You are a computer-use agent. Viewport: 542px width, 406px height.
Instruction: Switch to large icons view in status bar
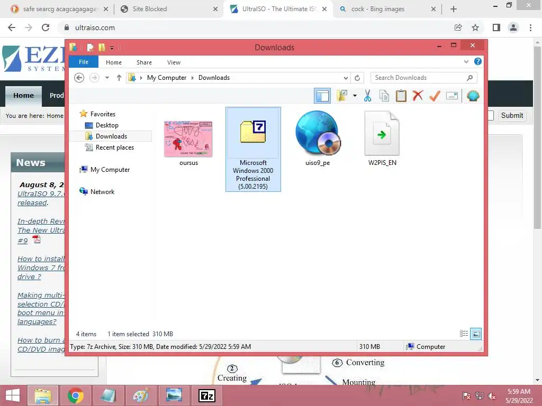coord(476,334)
